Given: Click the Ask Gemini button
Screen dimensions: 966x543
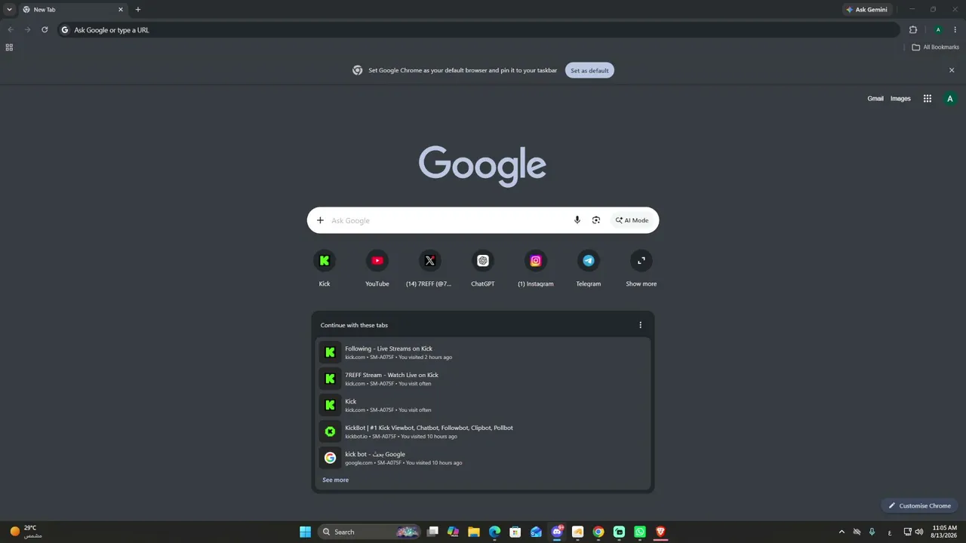Looking at the screenshot, I should click(x=866, y=10).
